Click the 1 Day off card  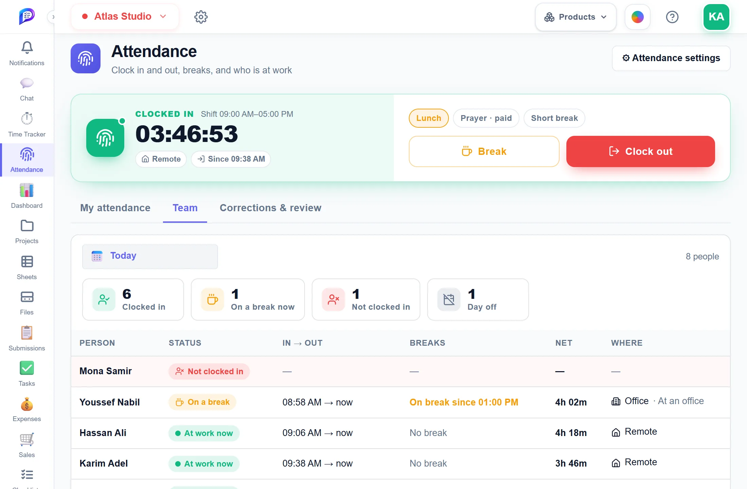click(478, 300)
